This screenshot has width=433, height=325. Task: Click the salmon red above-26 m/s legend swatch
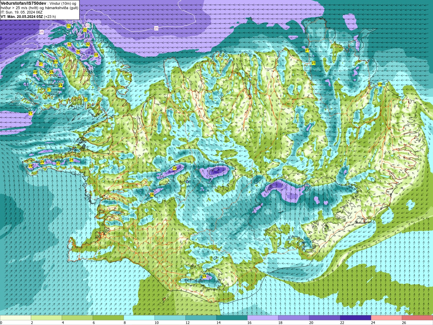pyautogui.click(x=417, y=318)
